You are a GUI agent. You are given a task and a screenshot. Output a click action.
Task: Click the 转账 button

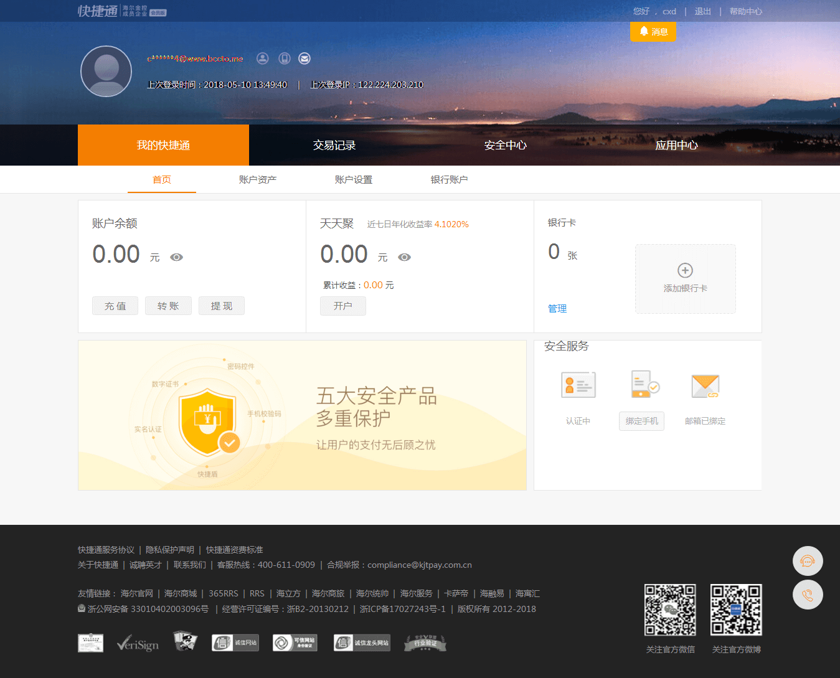[x=168, y=306]
